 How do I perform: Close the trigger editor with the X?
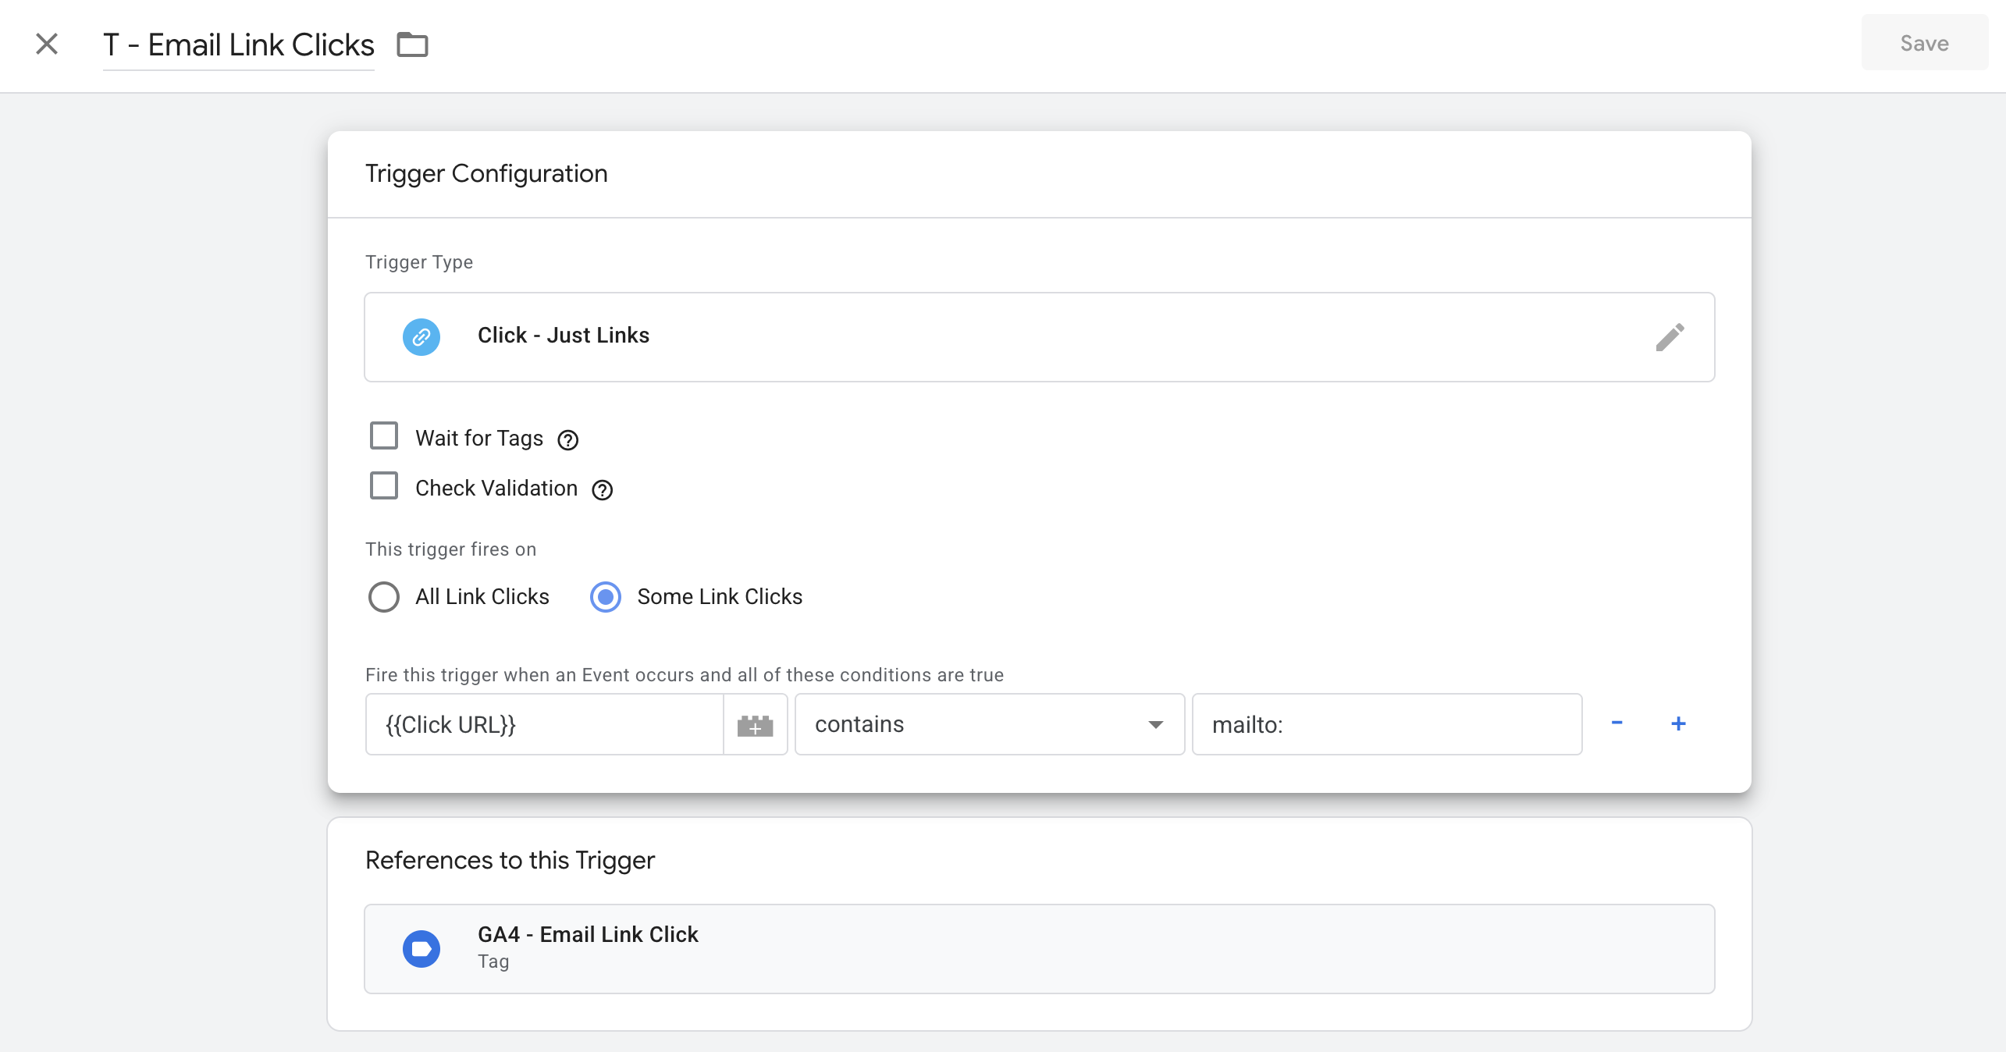[x=47, y=44]
